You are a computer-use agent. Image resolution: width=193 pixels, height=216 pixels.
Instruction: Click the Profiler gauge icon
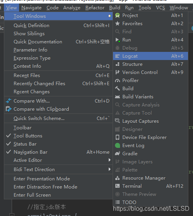(x=117, y=81)
